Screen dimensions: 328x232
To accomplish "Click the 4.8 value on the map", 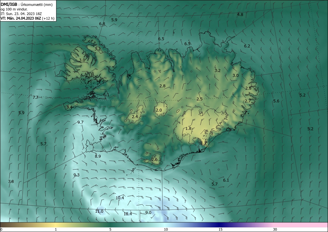I will pos(240,15).
